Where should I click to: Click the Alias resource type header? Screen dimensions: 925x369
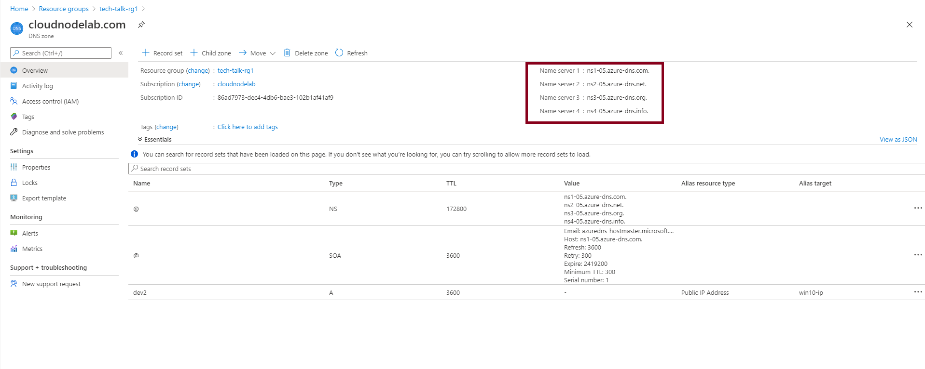708,183
